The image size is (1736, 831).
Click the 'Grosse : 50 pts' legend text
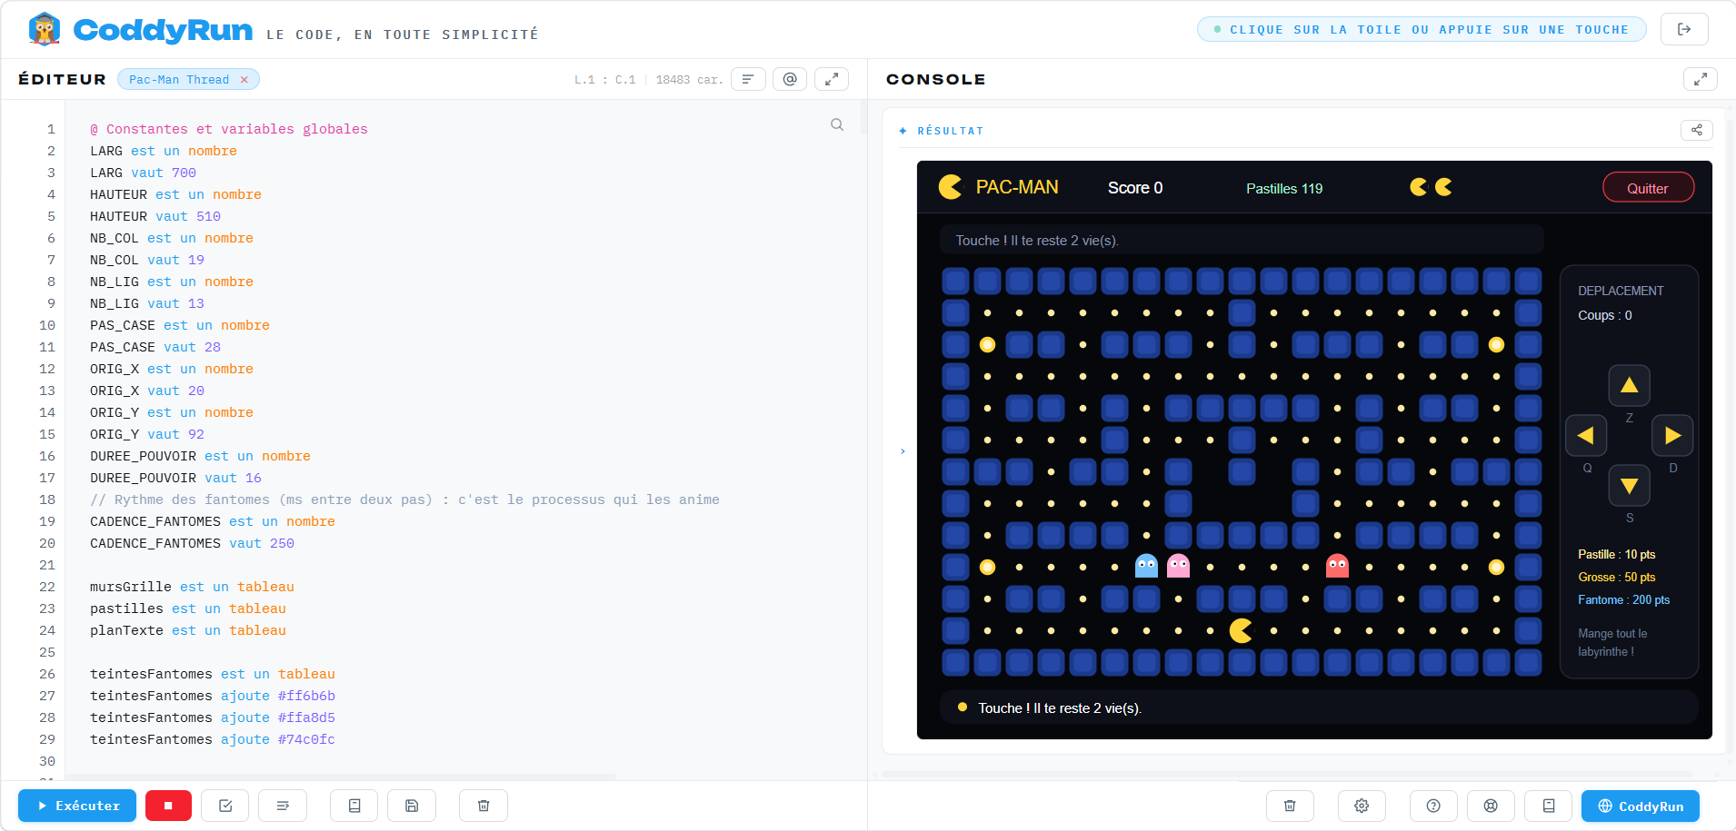(x=1616, y=578)
